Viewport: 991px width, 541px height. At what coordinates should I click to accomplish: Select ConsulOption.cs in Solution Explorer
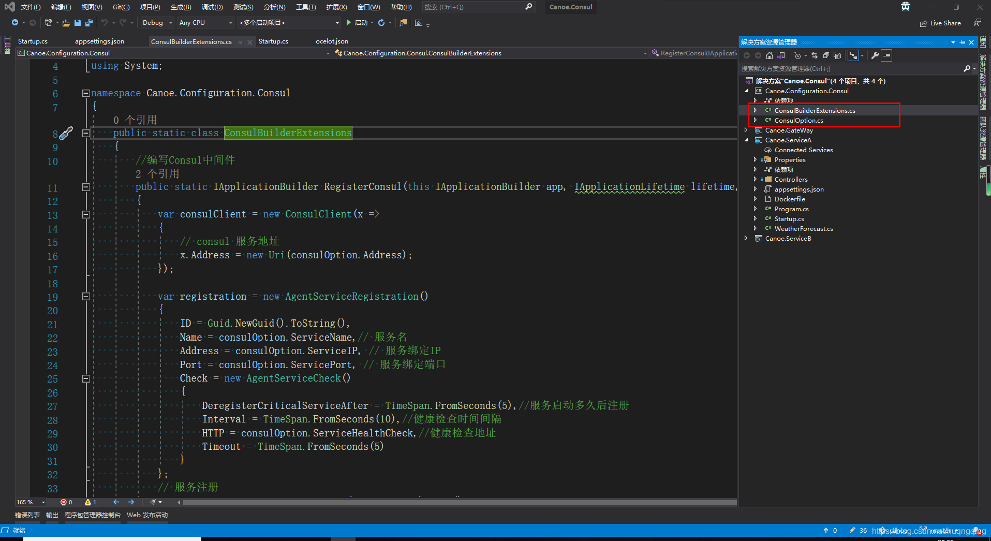[x=798, y=120]
